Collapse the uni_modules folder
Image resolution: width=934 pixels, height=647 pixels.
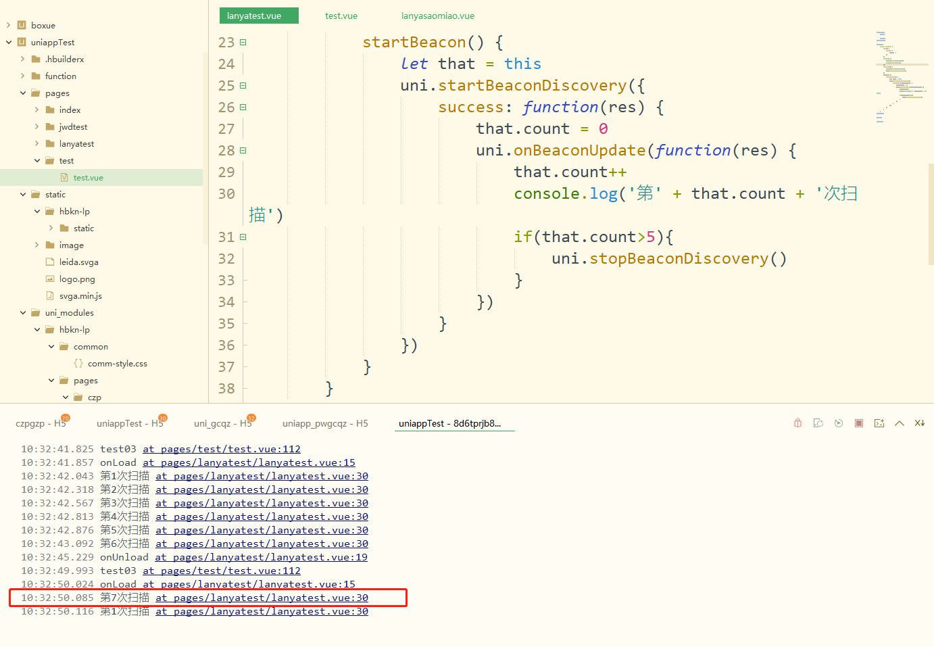point(23,313)
